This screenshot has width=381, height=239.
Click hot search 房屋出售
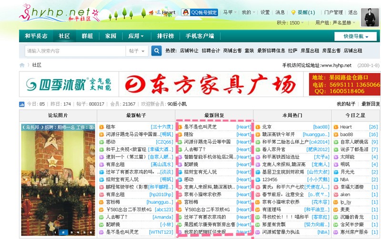331,51
